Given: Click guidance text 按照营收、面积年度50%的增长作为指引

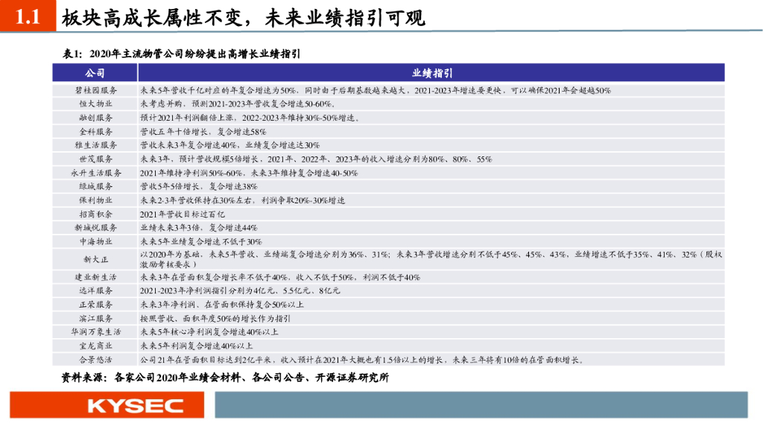Looking at the screenshot, I should (x=215, y=319).
